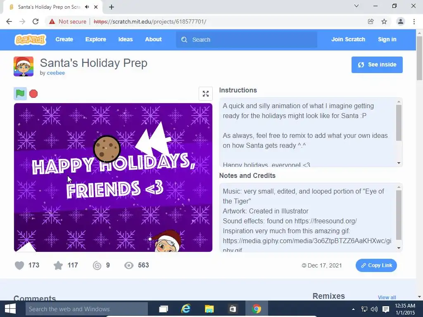Open the About menu item
Image resolution: width=423 pixels, height=317 pixels.
click(x=153, y=39)
